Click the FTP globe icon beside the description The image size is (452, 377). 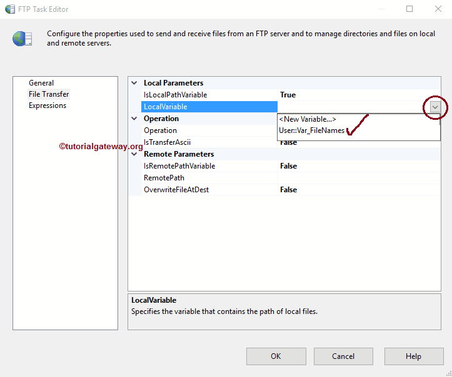pyautogui.click(x=22, y=39)
